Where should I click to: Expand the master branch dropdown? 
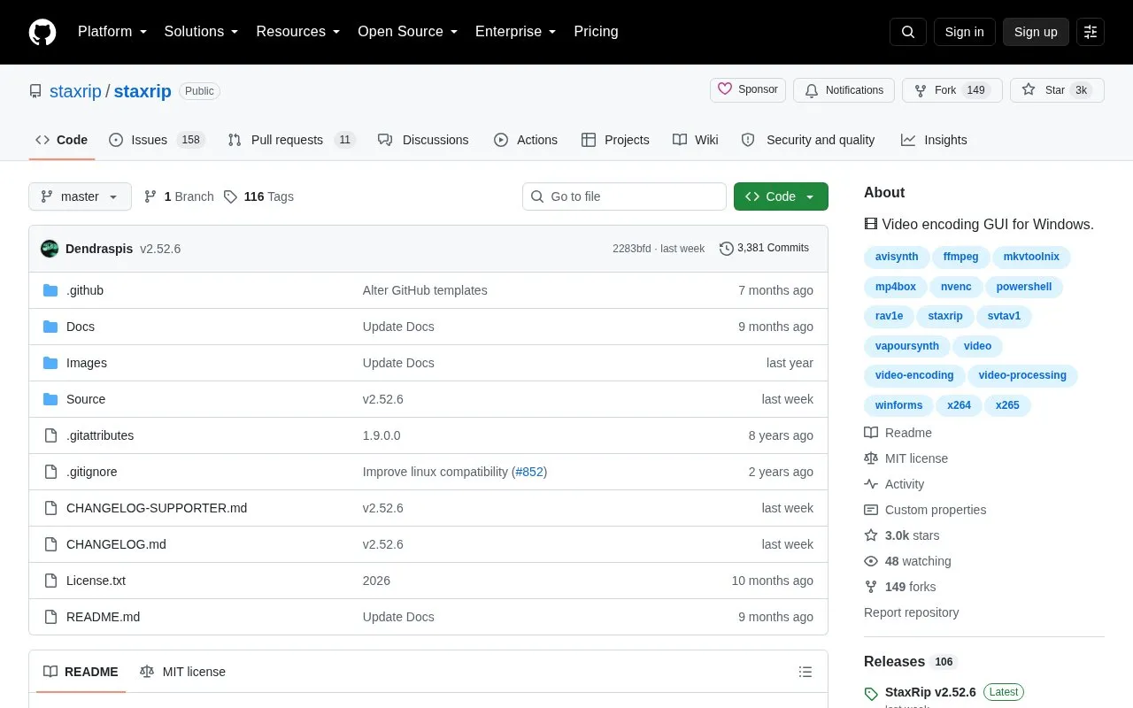point(80,196)
